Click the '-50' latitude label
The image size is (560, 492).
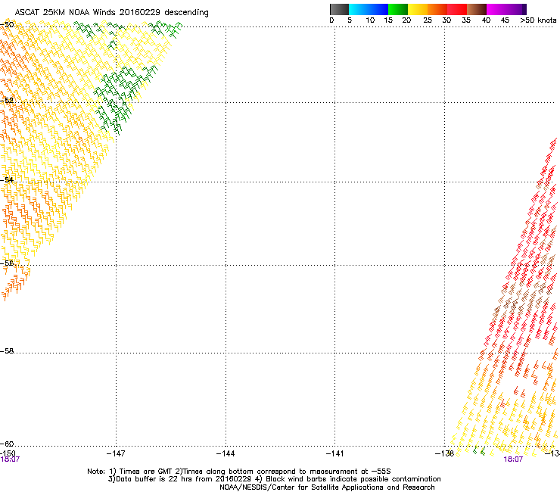[x=7, y=25]
